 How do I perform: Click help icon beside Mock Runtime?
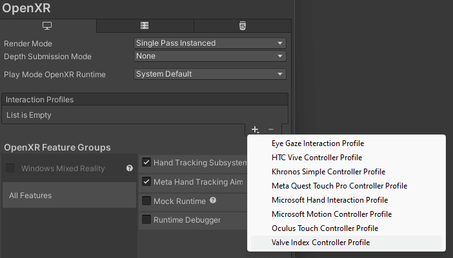pos(213,201)
